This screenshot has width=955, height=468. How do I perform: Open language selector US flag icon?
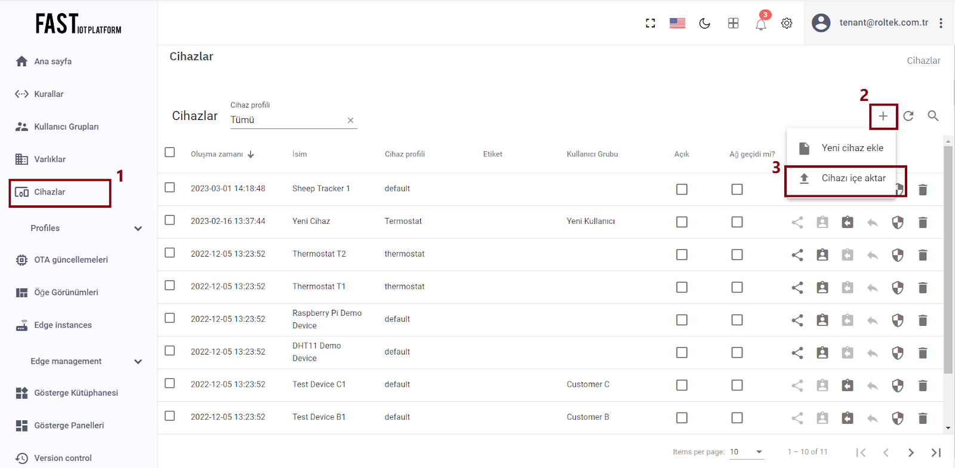click(x=677, y=23)
